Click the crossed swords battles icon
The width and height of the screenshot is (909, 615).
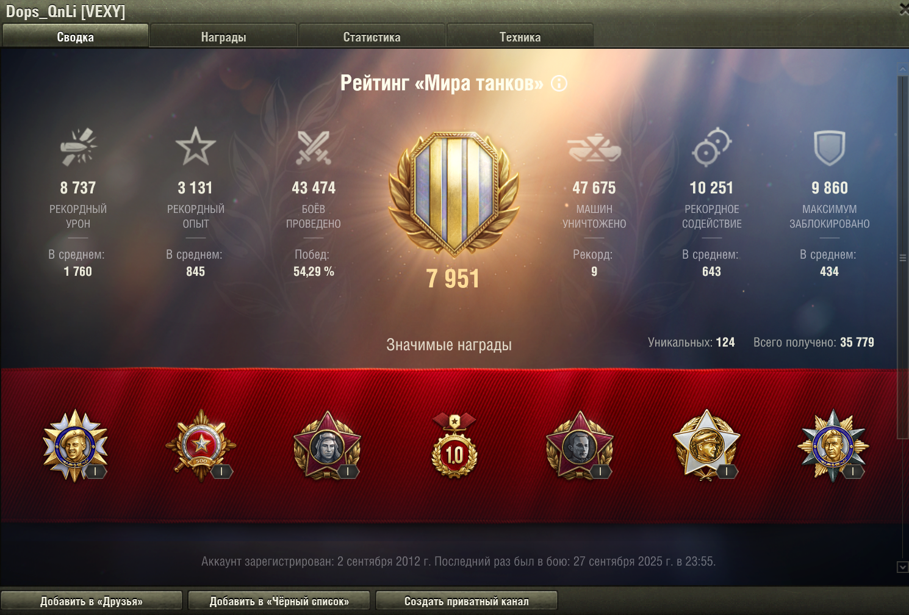pos(314,147)
